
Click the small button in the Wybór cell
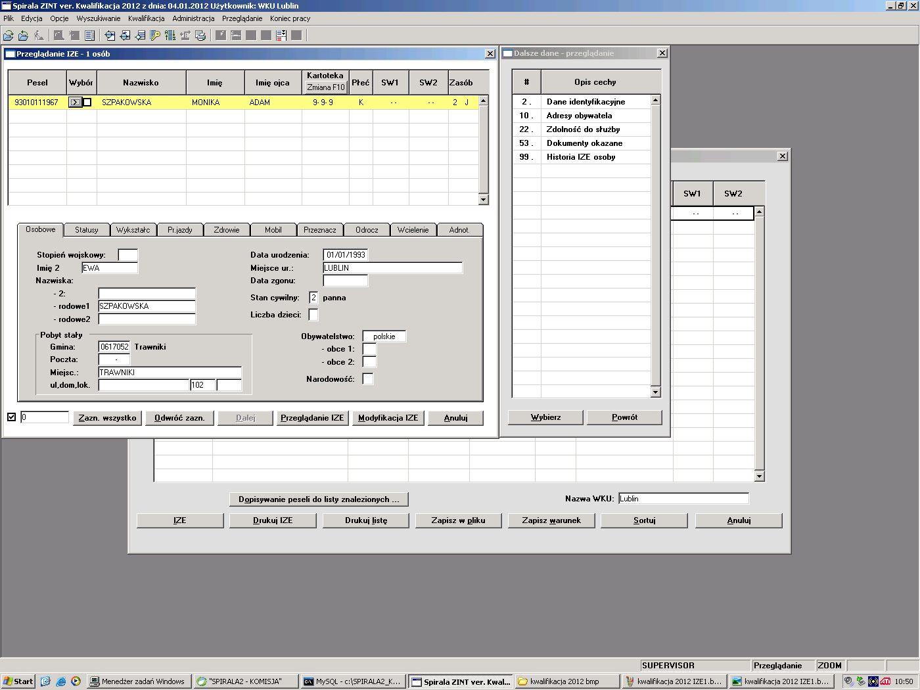(75, 102)
